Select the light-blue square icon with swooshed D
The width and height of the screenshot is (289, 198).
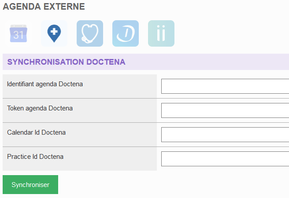pos(126,33)
